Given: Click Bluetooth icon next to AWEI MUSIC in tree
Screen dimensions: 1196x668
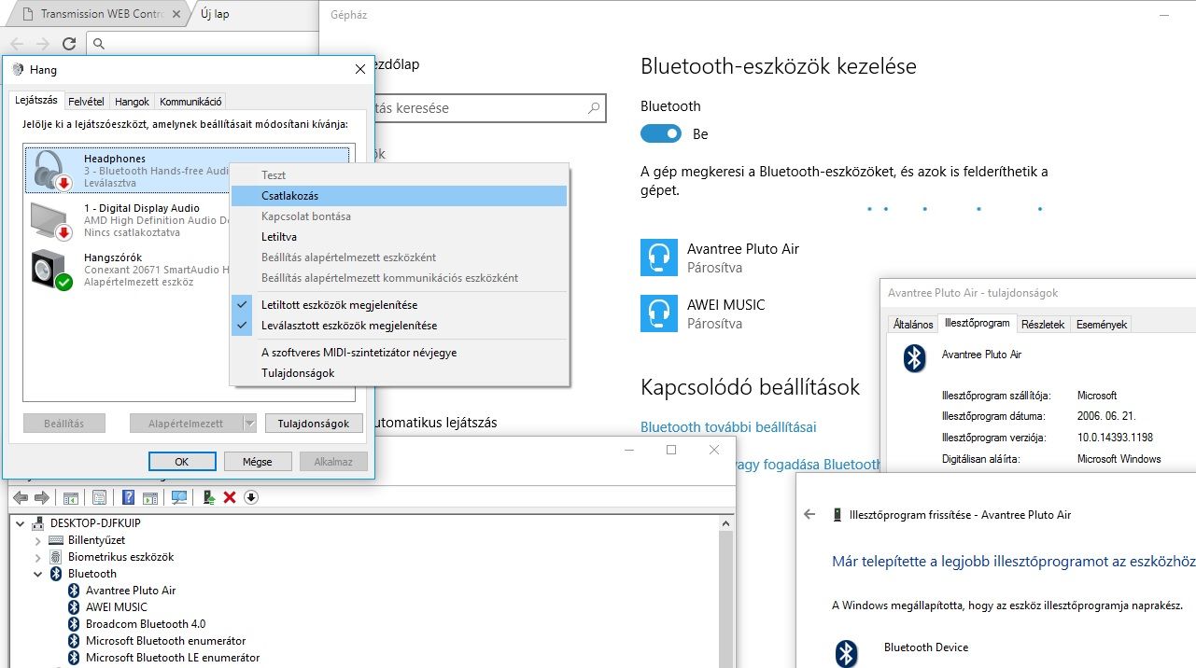Looking at the screenshot, I should 74,607.
